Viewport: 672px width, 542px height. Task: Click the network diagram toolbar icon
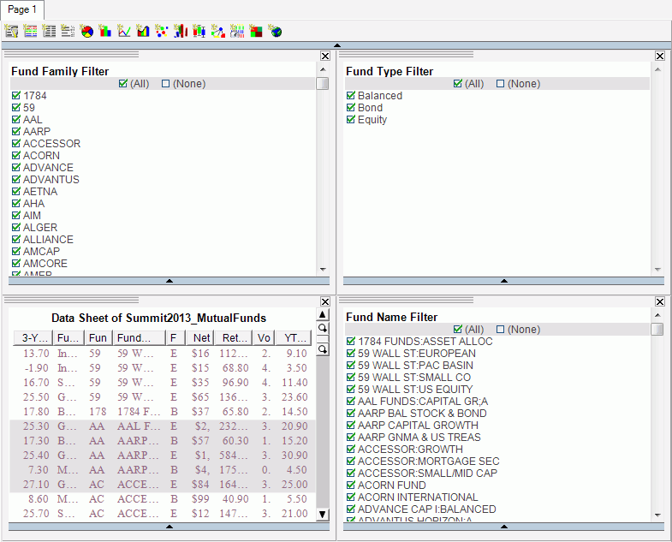point(218,32)
